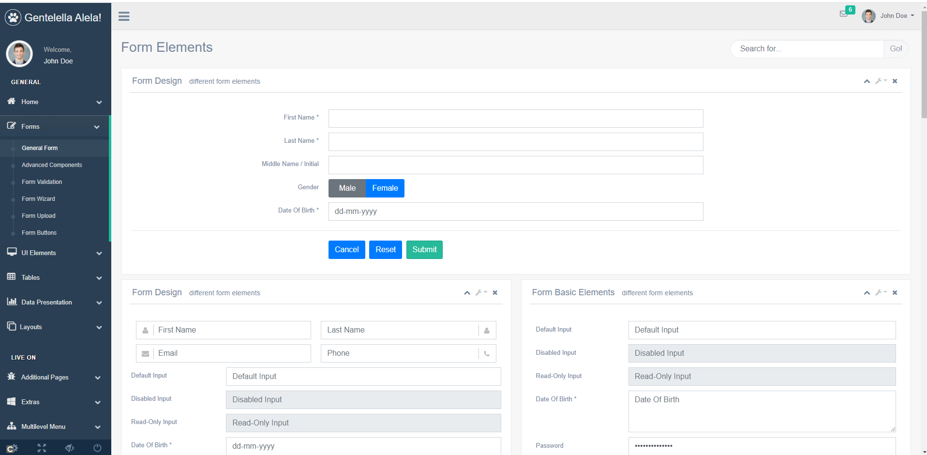Click the Go! search button
Viewport: 927px width, 455px height.
tap(896, 49)
